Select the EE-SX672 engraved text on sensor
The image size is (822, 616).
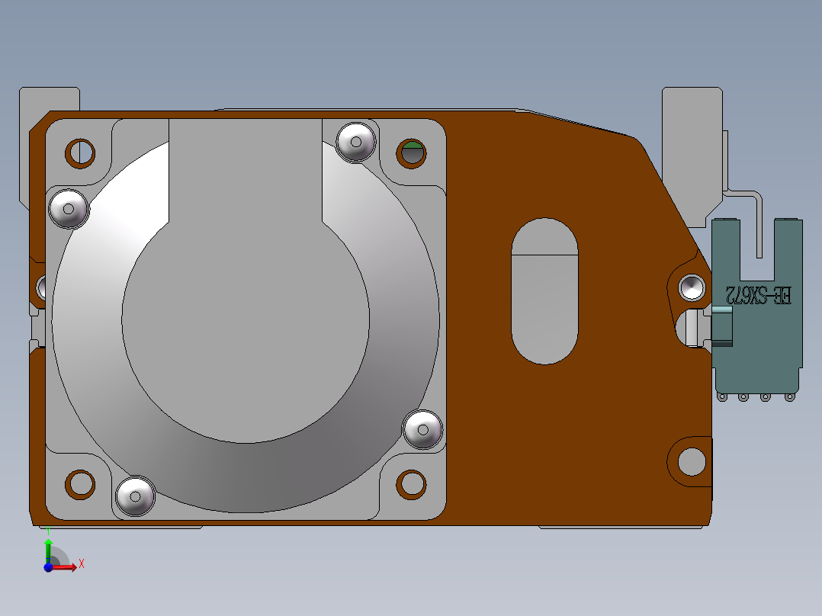(x=758, y=295)
